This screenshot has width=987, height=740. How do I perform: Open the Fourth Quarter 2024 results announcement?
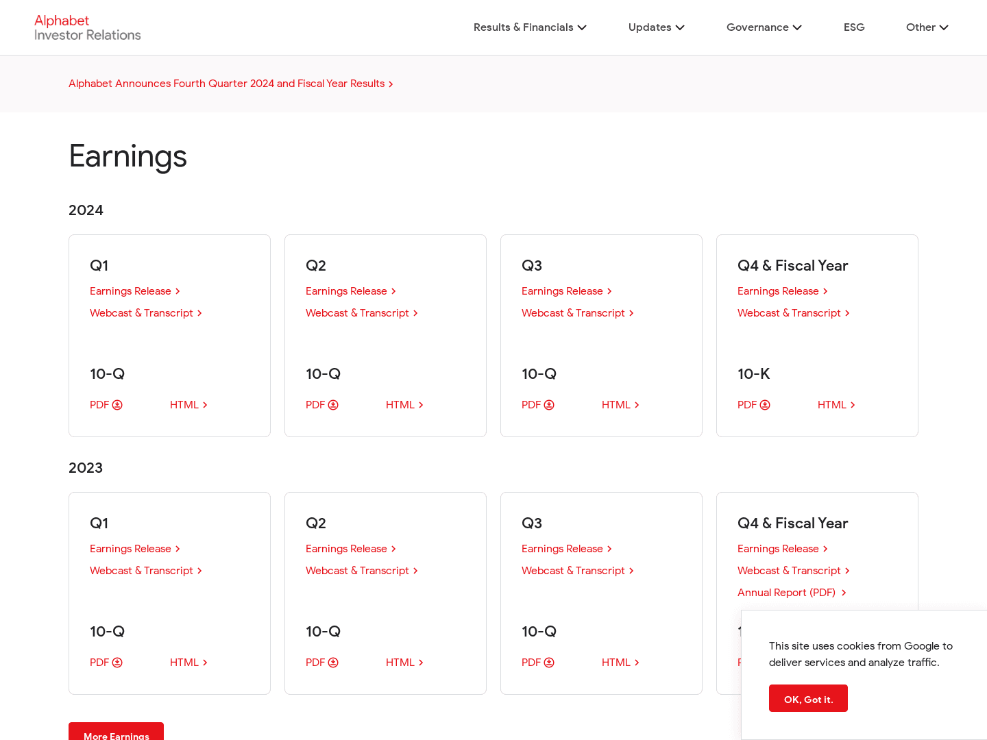click(230, 84)
